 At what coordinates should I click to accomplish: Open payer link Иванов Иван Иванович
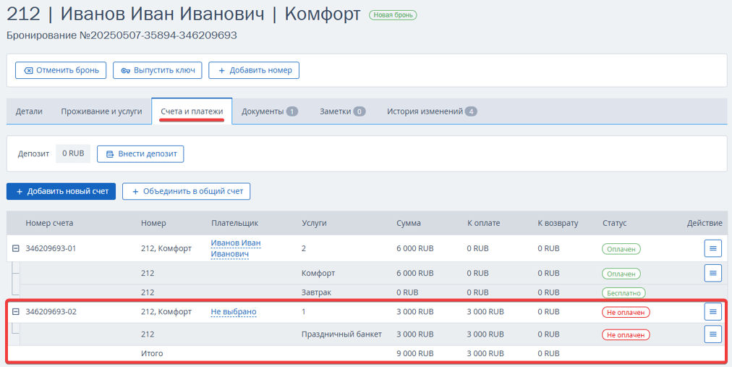point(236,248)
